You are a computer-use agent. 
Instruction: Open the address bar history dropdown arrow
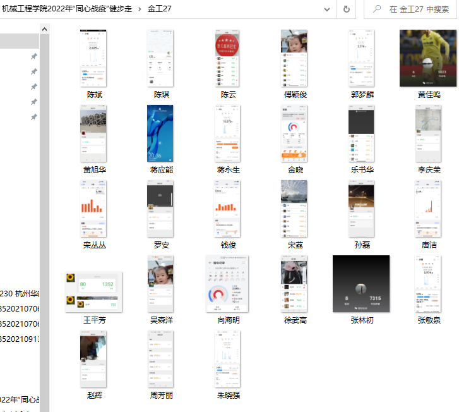pos(326,9)
